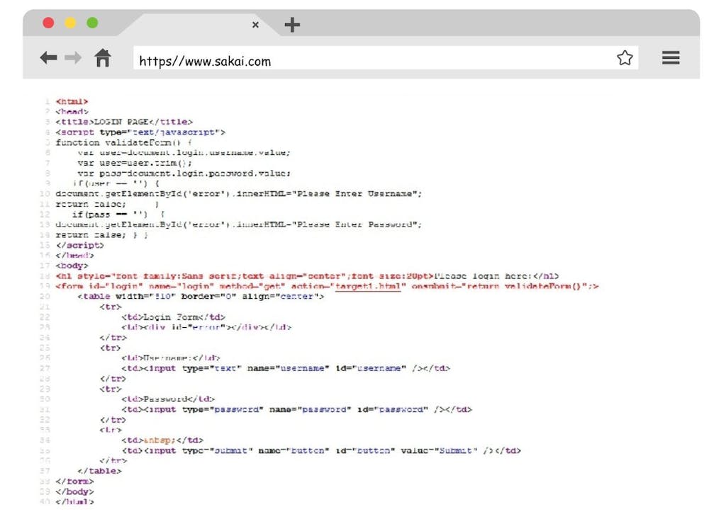Click the yellow minimize window button
709x531 pixels.
[70, 23]
